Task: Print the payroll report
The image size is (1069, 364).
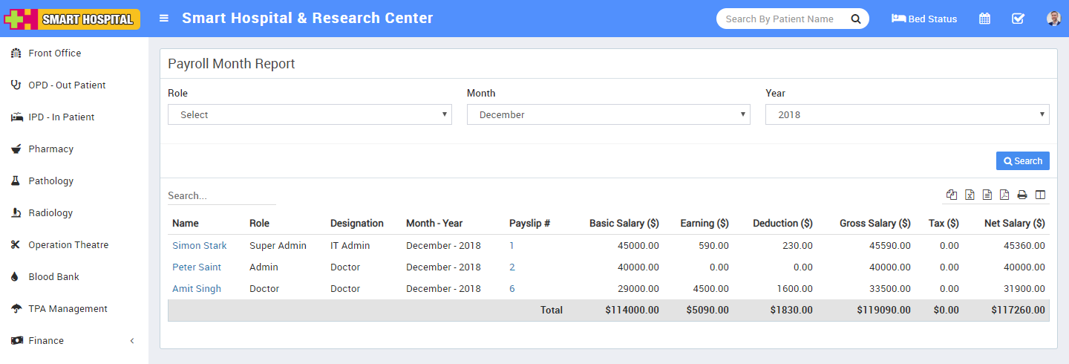Action: [x=1022, y=195]
